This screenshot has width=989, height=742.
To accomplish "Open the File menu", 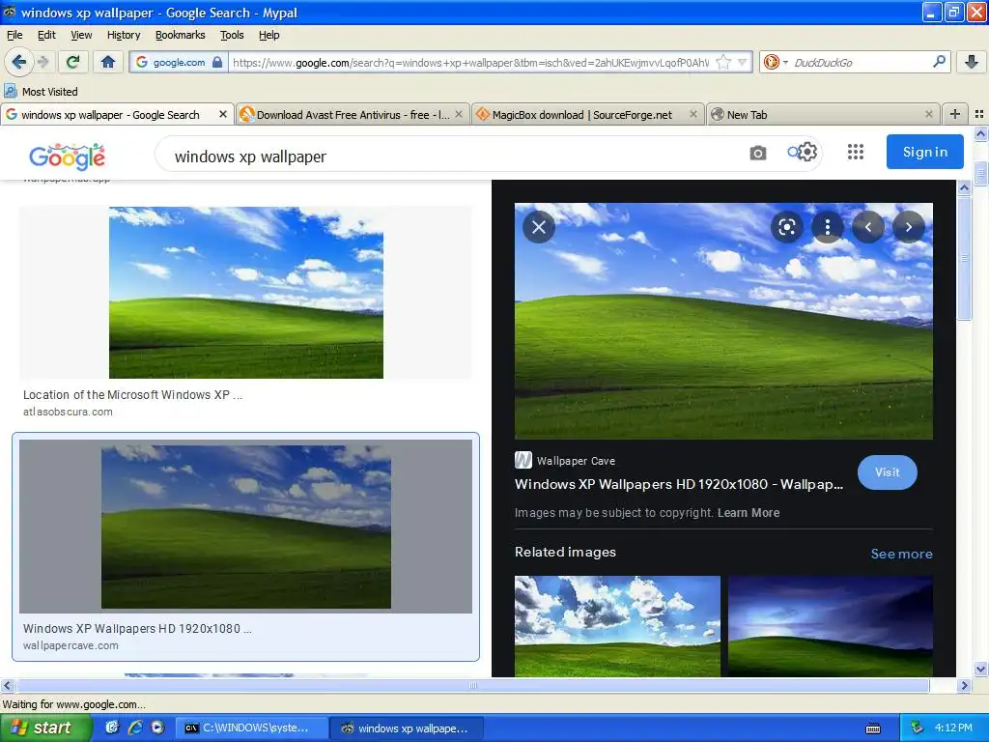I will 14,35.
